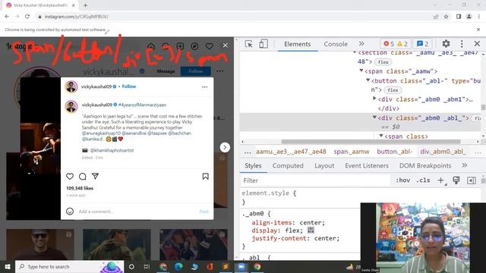Show more DevTools tabs chevron
Screen dimensions: 486x273
pos(361,44)
